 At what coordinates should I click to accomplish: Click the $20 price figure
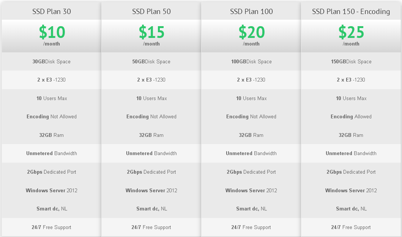251,33
